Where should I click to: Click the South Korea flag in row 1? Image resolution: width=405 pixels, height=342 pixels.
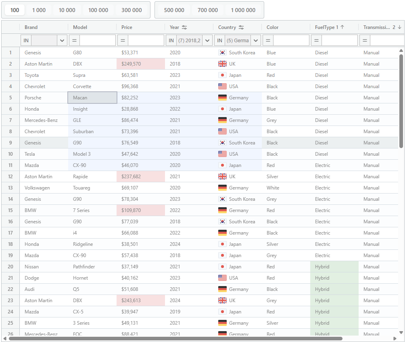222,53
